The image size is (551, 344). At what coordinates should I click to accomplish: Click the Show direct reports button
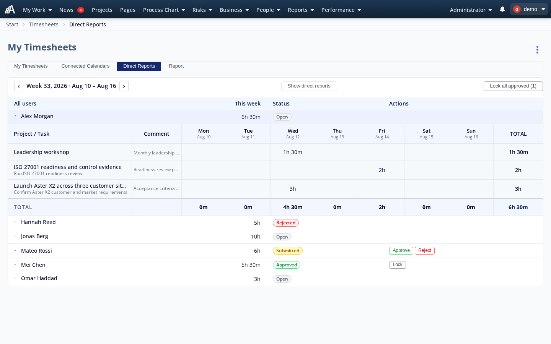tap(309, 86)
